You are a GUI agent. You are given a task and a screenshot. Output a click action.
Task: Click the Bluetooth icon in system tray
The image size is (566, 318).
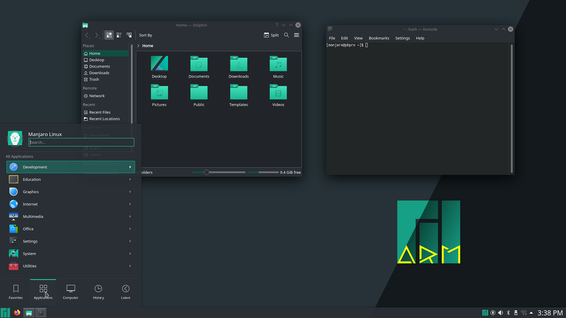[508, 312]
